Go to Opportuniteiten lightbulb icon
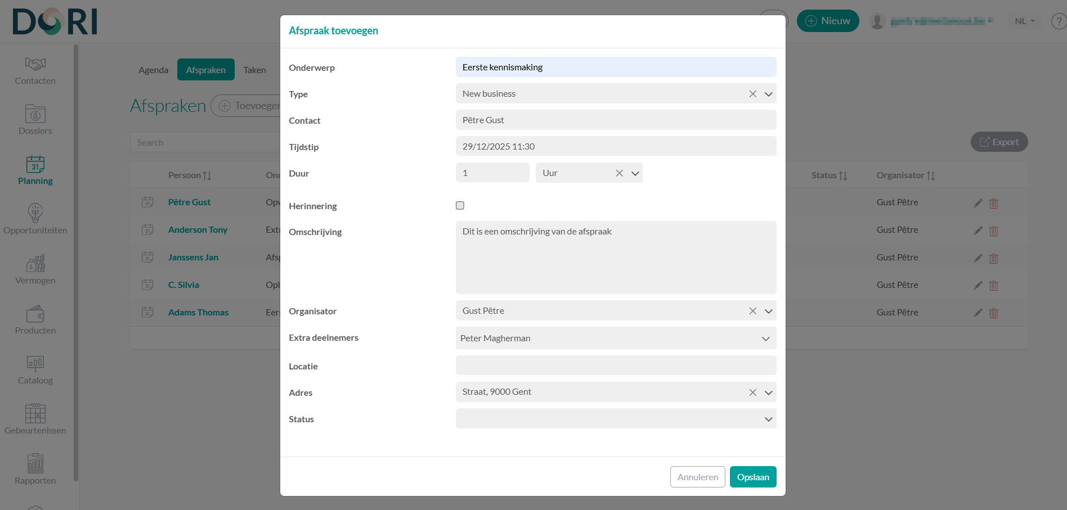 (35, 214)
